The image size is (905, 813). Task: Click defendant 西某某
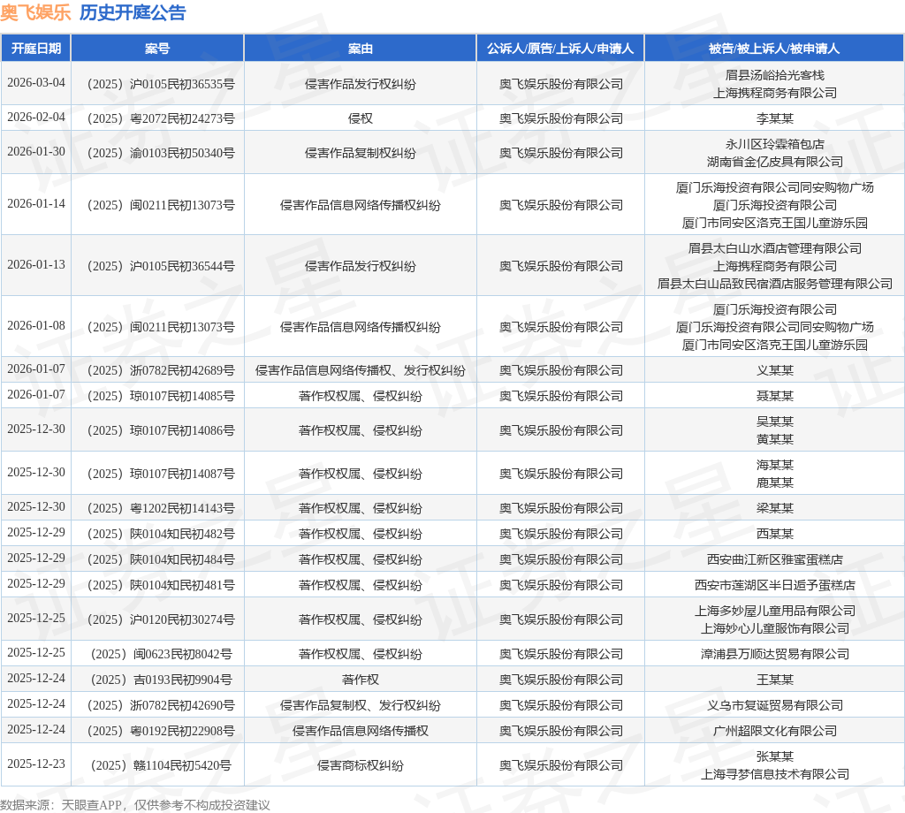(774, 535)
